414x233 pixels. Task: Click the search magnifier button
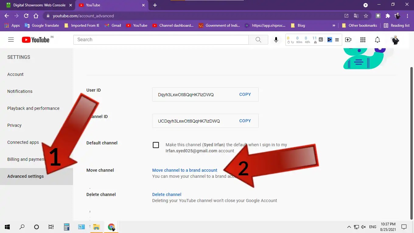[258, 40]
